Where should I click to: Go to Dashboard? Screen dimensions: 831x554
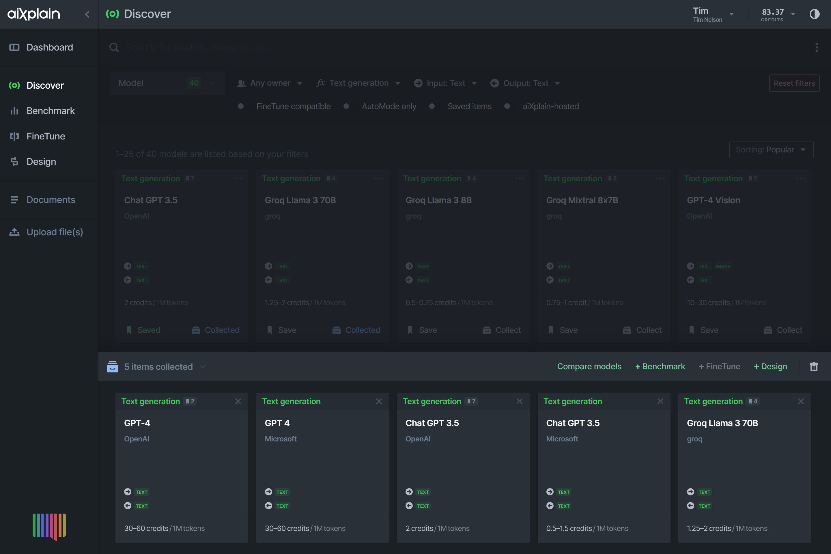[49, 47]
